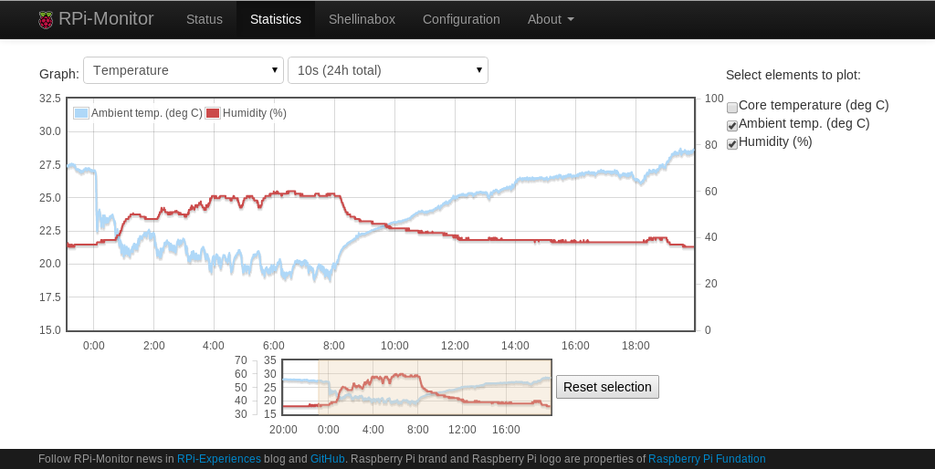This screenshot has height=469, width=935.
Task: Click the Reset selection button
Action: tap(607, 387)
